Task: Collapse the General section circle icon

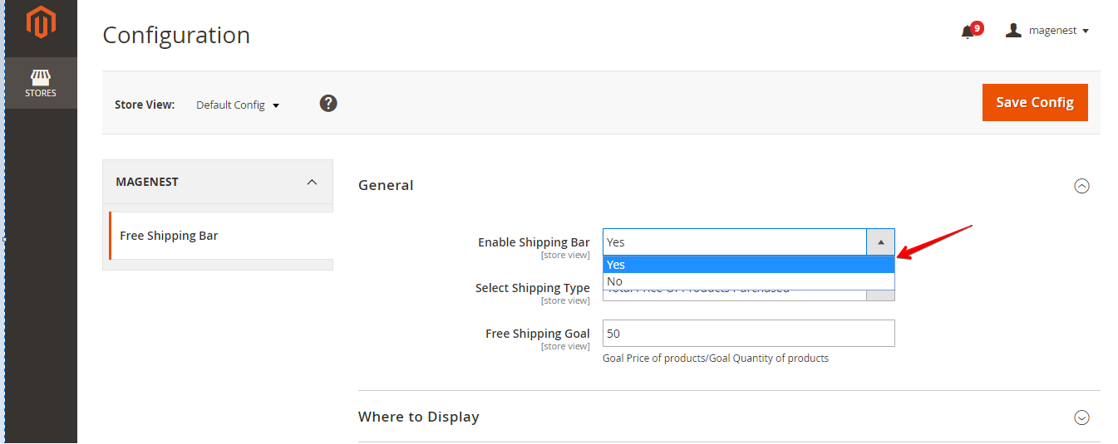Action: (x=1081, y=186)
